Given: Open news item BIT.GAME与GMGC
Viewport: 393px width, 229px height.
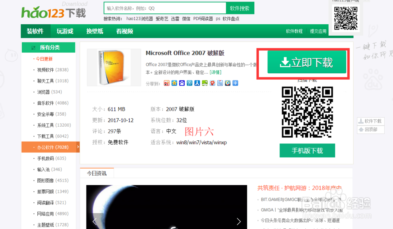Looking at the screenshot, I should [x=301, y=200].
